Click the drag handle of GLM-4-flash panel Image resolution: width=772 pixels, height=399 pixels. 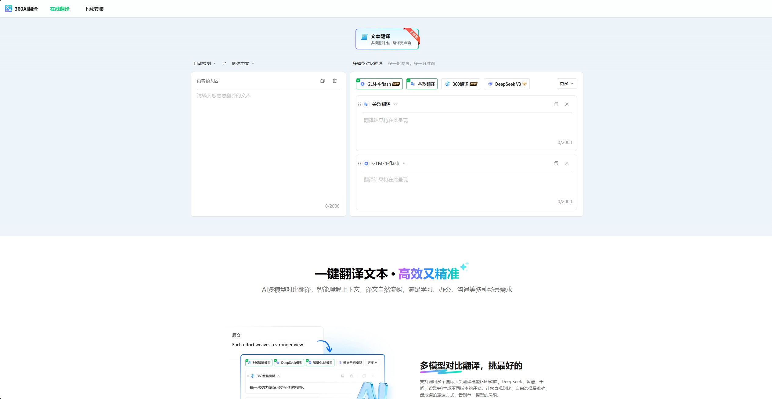click(x=359, y=164)
